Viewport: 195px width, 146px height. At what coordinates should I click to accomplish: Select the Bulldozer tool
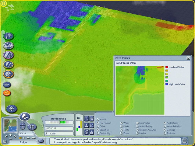7,85
